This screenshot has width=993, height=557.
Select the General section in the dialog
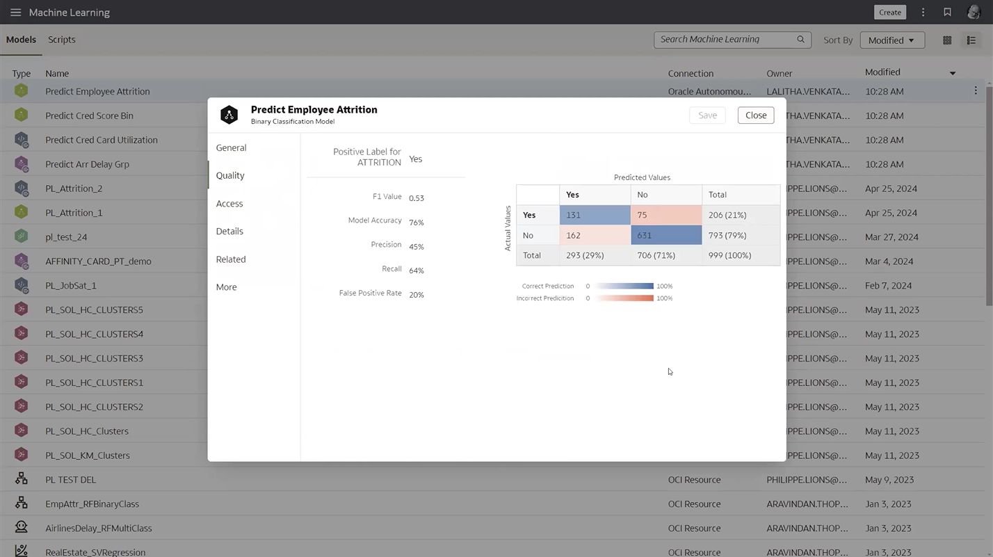(x=231, y=147)
